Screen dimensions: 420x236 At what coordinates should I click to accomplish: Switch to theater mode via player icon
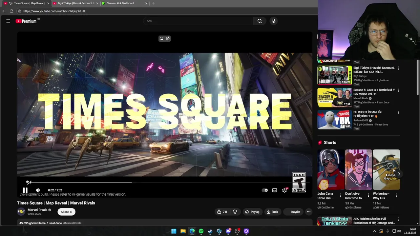coord(294,190)
